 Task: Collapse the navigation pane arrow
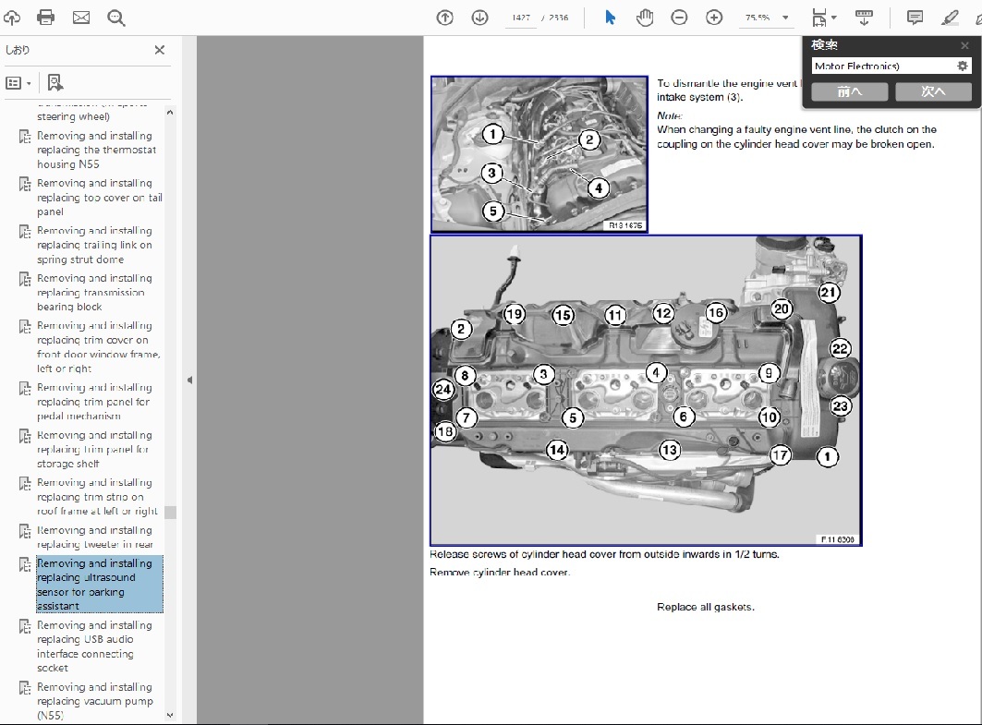click(x=189, y=380)
